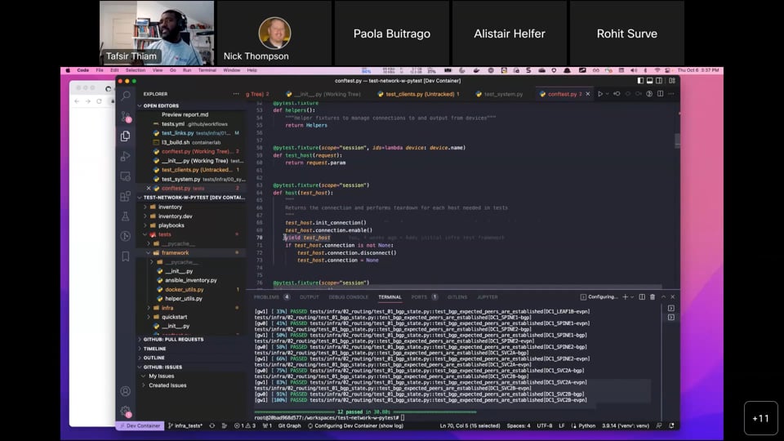The height and width of the screenshot is (441, 784).
Task: Toggle bottom panel visibility
Action: click(x=650, y=81)
